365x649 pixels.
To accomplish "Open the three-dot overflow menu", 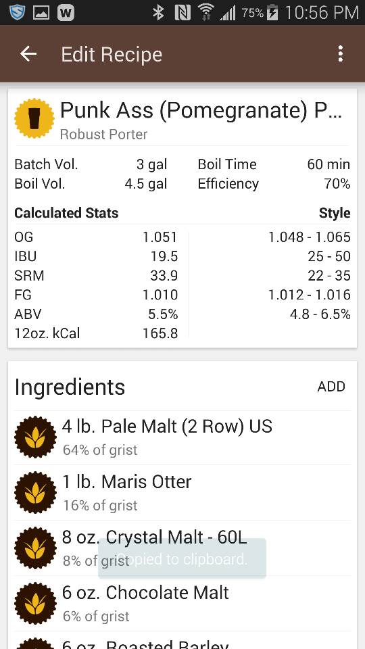I will click(x=340, y=54).
